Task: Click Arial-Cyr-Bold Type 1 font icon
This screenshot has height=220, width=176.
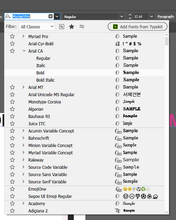Action: 118,44
